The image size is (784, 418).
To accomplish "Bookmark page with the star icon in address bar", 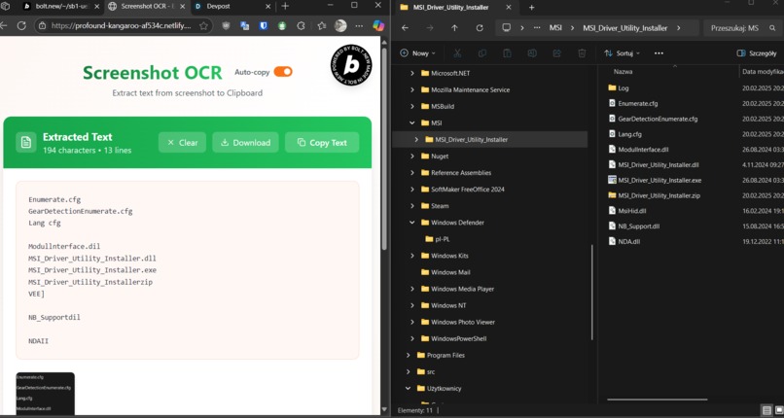I will coord(203,26).
